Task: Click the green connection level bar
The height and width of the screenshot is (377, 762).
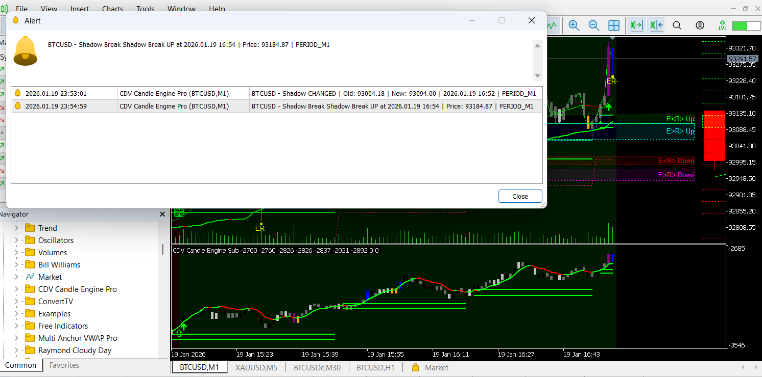Action: click(746, 25)
